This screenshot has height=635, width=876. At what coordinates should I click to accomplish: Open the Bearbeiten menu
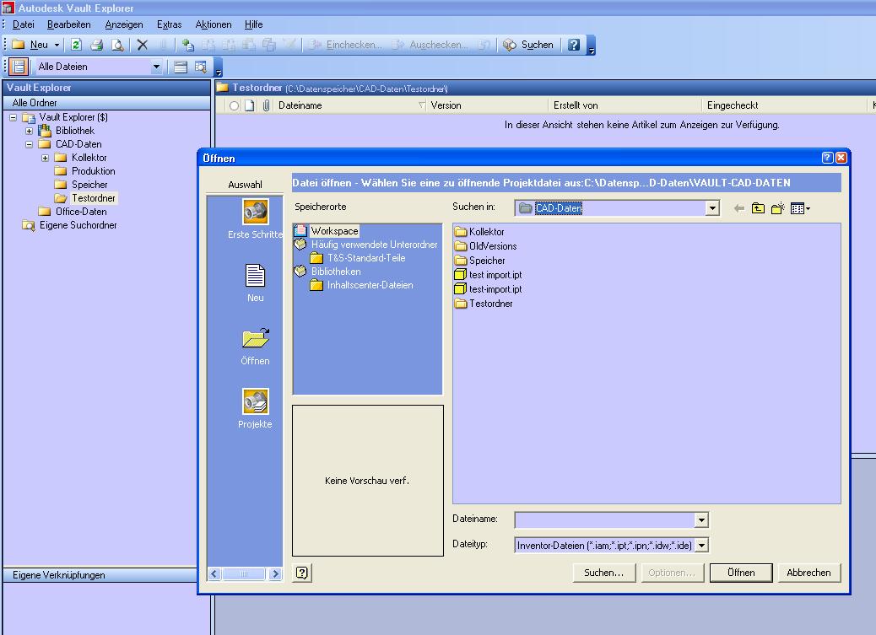68,24
